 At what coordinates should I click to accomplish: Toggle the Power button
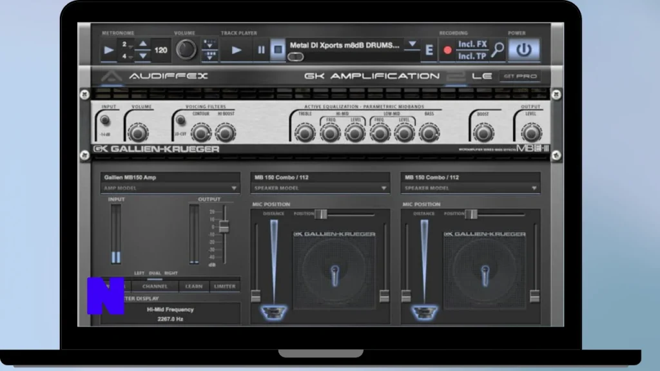[x=523, y=50]
